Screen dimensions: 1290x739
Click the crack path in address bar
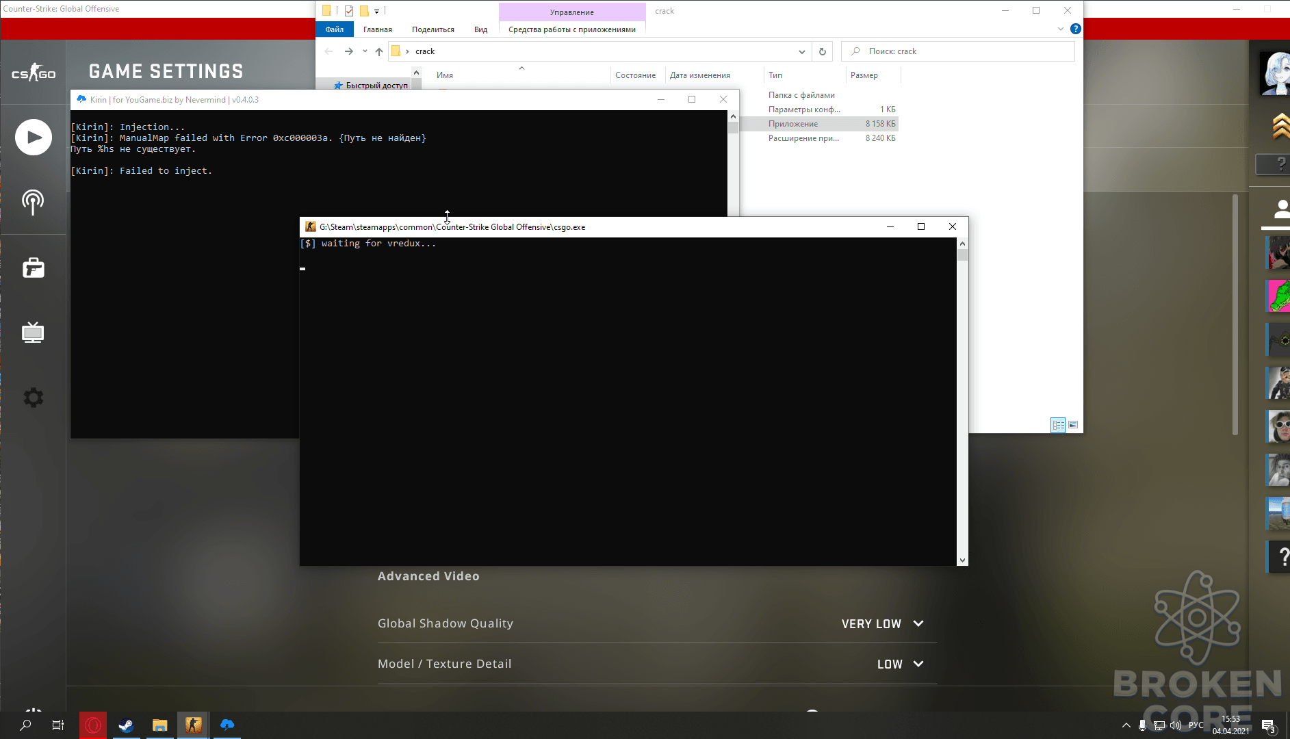coord(425,51)
